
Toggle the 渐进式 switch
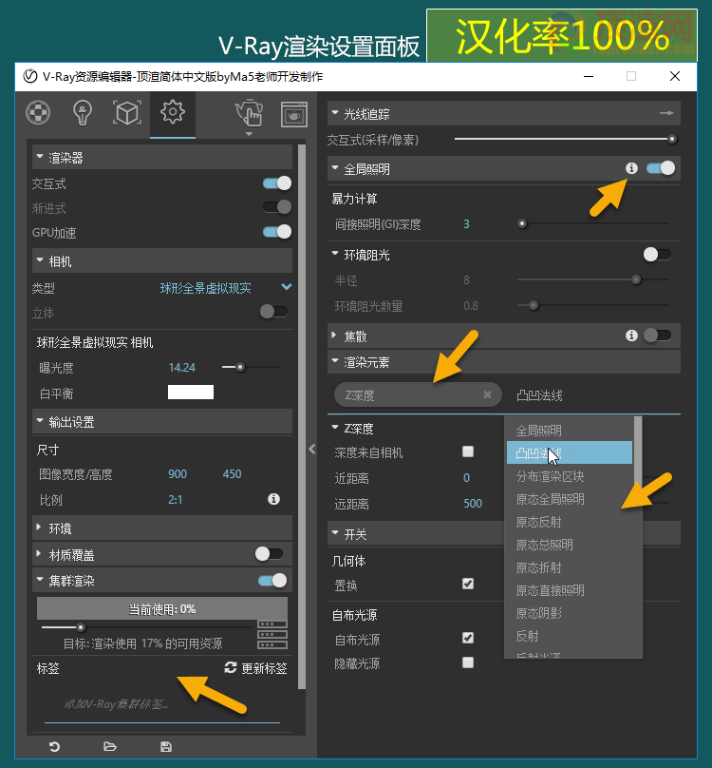pos(277,206)
